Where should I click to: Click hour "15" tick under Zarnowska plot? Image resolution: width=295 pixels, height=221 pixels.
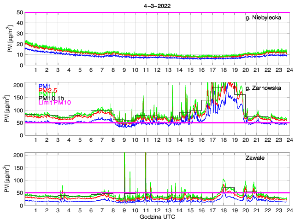[x=190, y=140]
